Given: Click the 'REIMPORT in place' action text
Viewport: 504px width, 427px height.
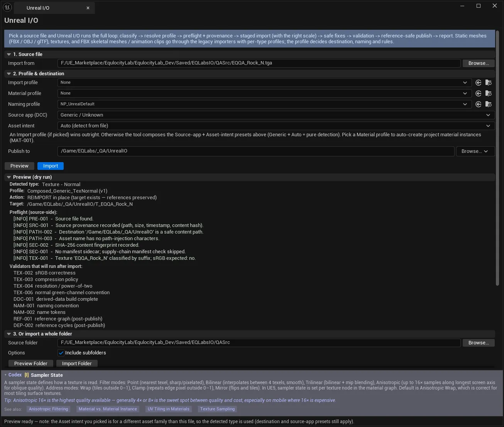Looking at the screenshot, I should pyautogui.click(x=92, y=198).
